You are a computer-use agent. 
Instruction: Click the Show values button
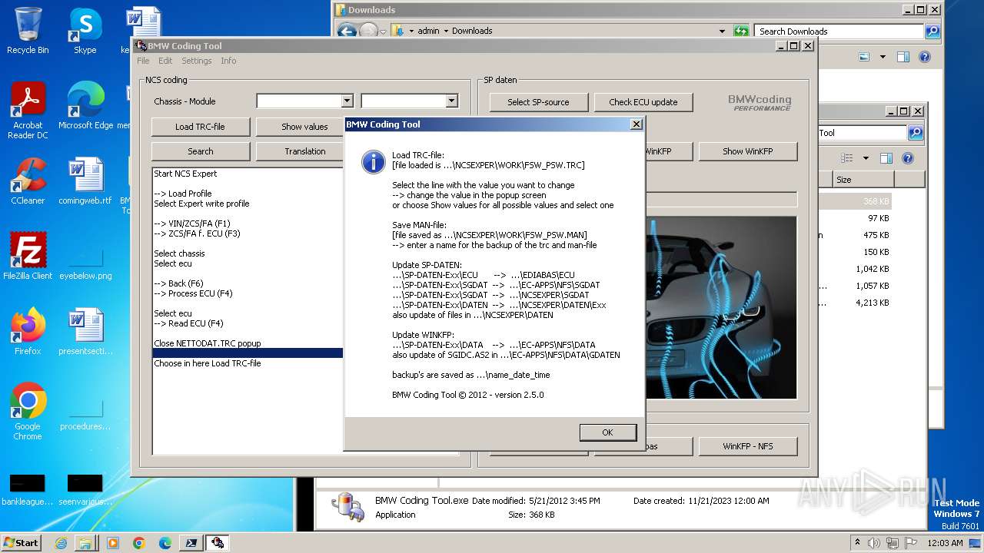[x=304, y=127]
